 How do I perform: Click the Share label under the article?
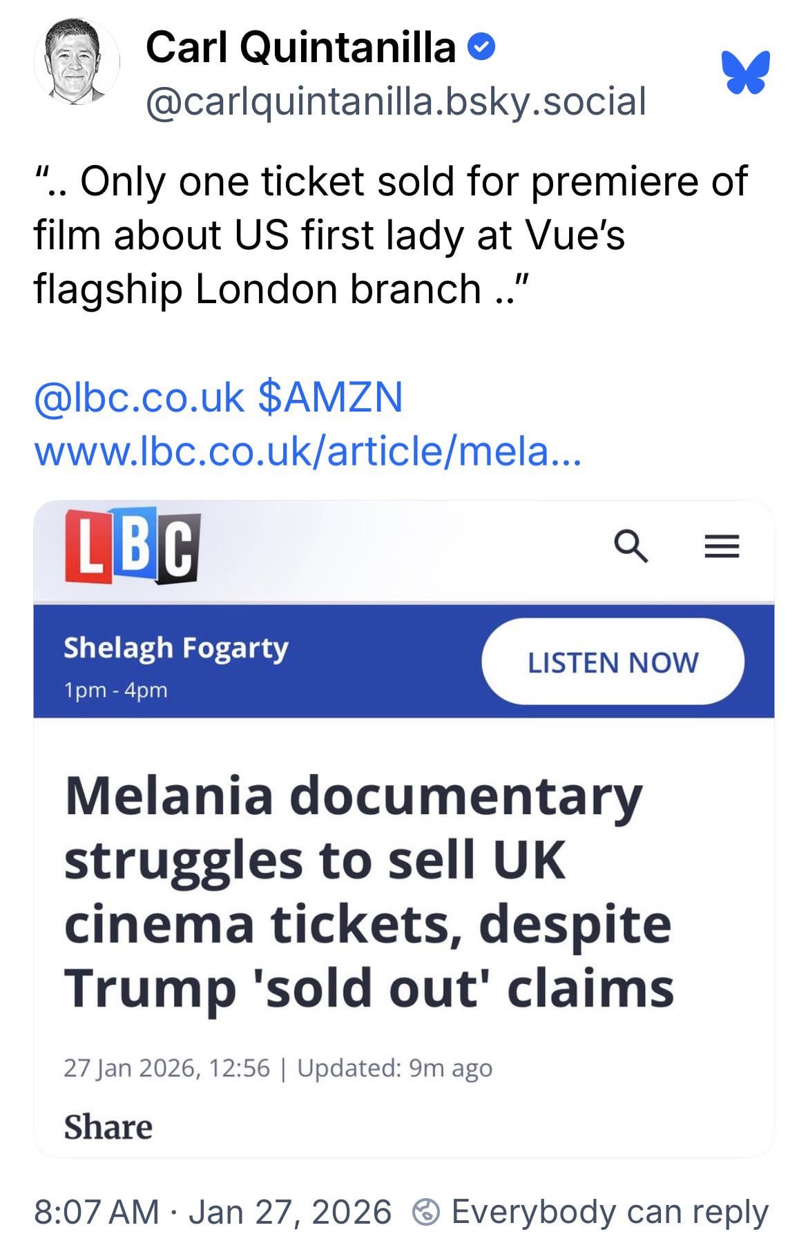coord(108,1127)
